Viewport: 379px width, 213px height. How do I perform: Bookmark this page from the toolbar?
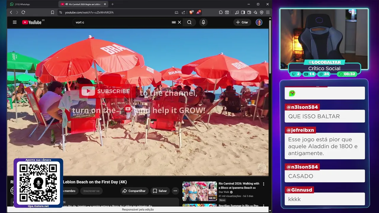52,12
